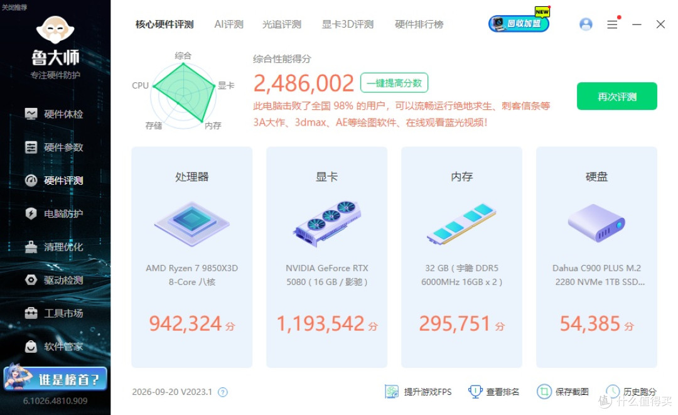This screenshot has height=415, width=678.
Task: Open 工具市场 toolbox section
Action: tap(54, 313)
